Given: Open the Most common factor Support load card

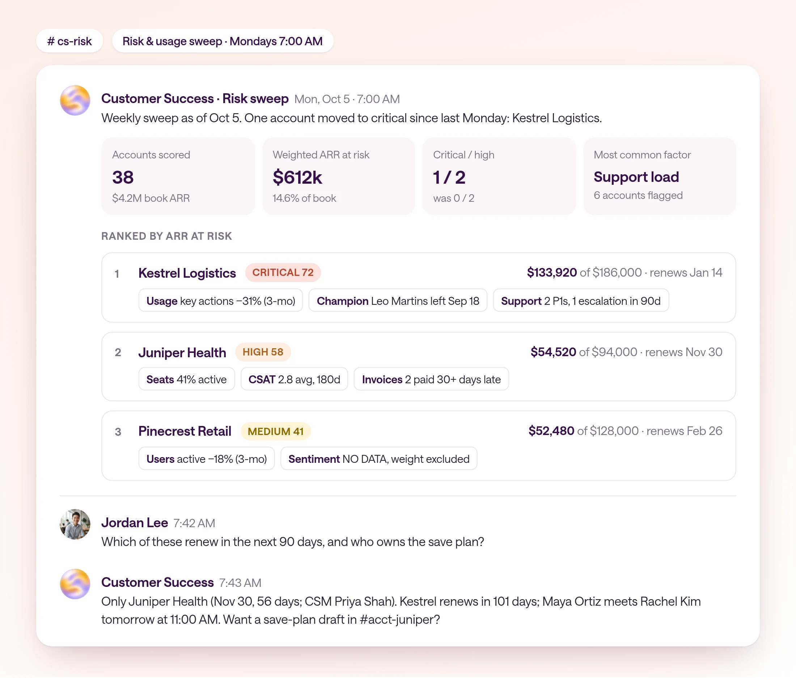Looking at the screenshot, I should [x=660, y=176].
